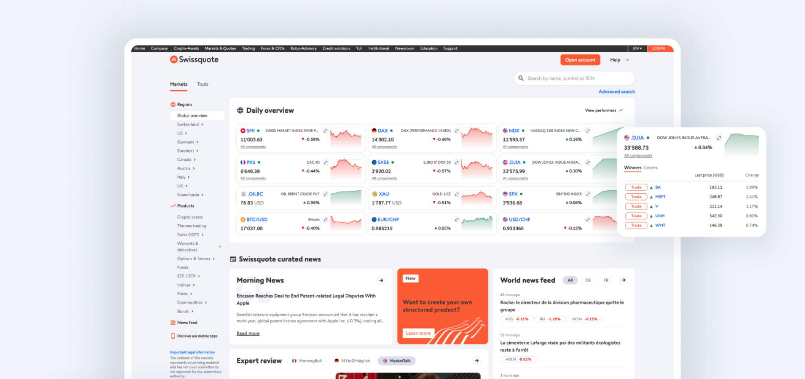Expand the PX1 CAC 40 card icon
The height and width of the screenshot is (379, 805).
pyautogui.click(x=325, y=162)
